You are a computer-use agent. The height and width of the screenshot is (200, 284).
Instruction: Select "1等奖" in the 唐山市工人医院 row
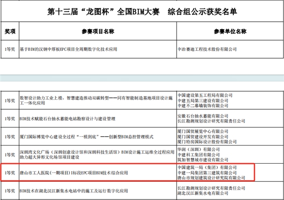pos(10,173)
